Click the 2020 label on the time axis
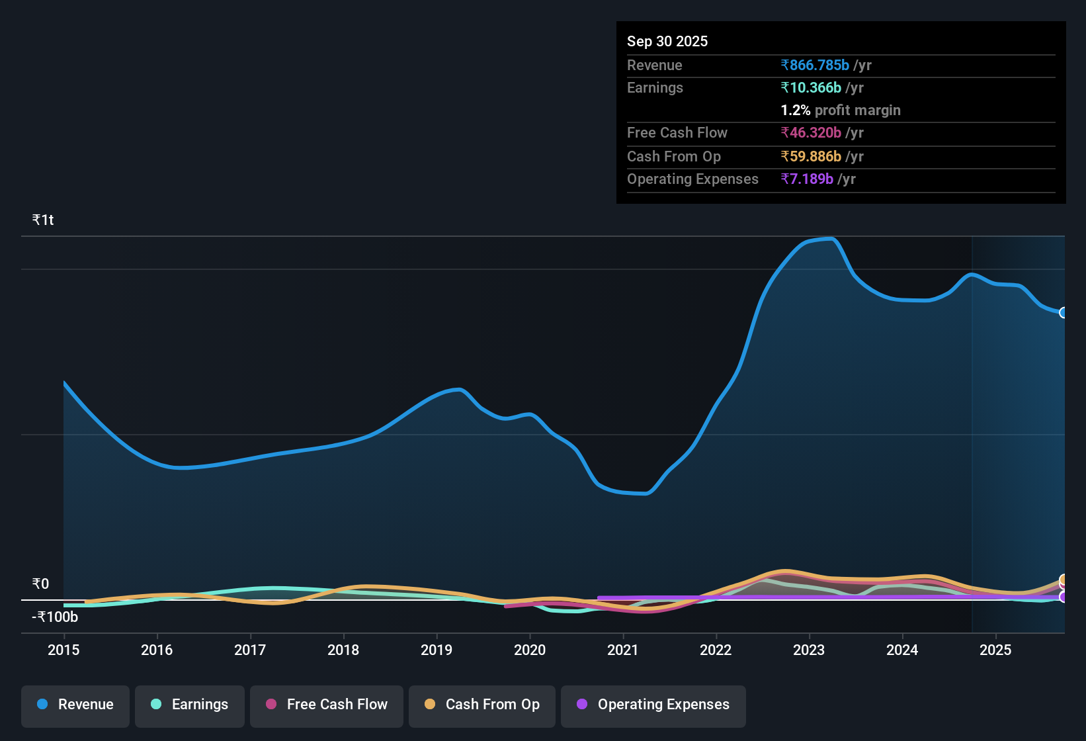 coord(530,650)
